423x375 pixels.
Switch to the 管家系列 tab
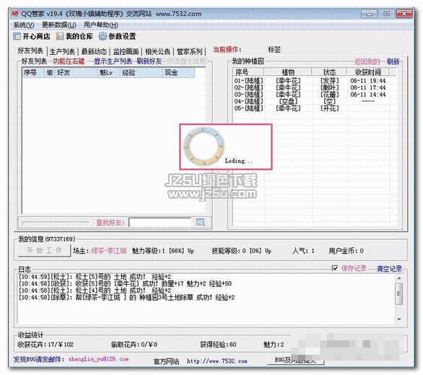click(189, 51)
